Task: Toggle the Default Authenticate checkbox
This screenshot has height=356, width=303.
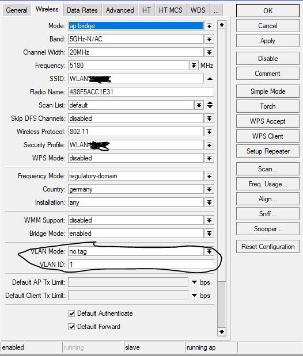Action: coord(71,313)
